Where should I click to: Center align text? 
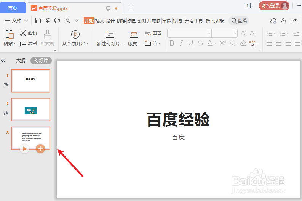(279, 43)
